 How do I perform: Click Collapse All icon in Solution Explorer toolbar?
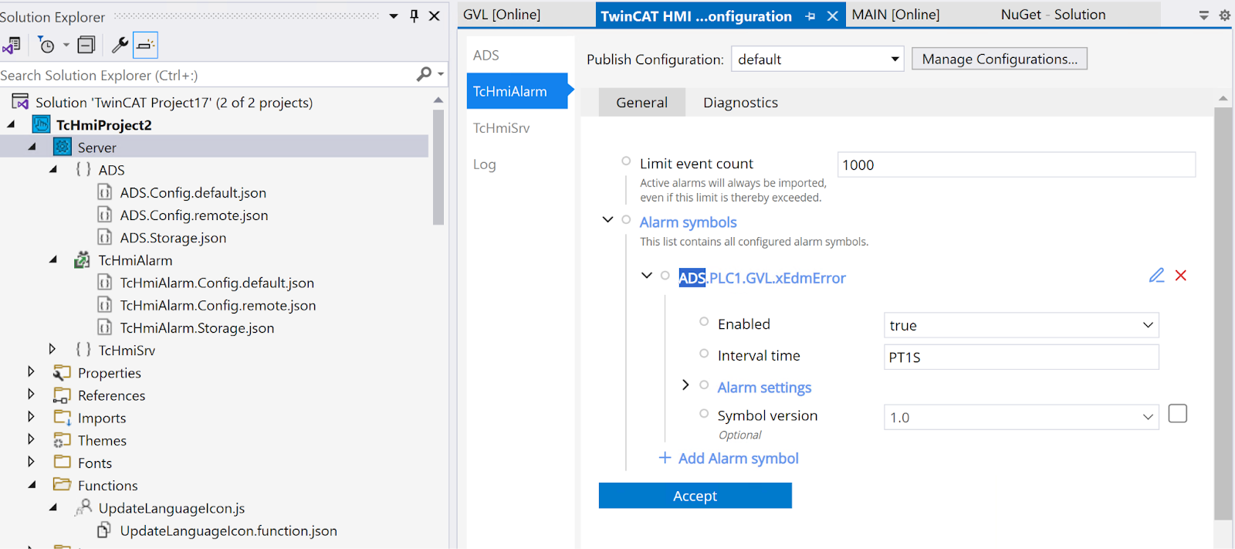(86, 46)
